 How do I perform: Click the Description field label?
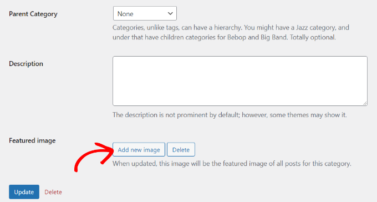26,64
